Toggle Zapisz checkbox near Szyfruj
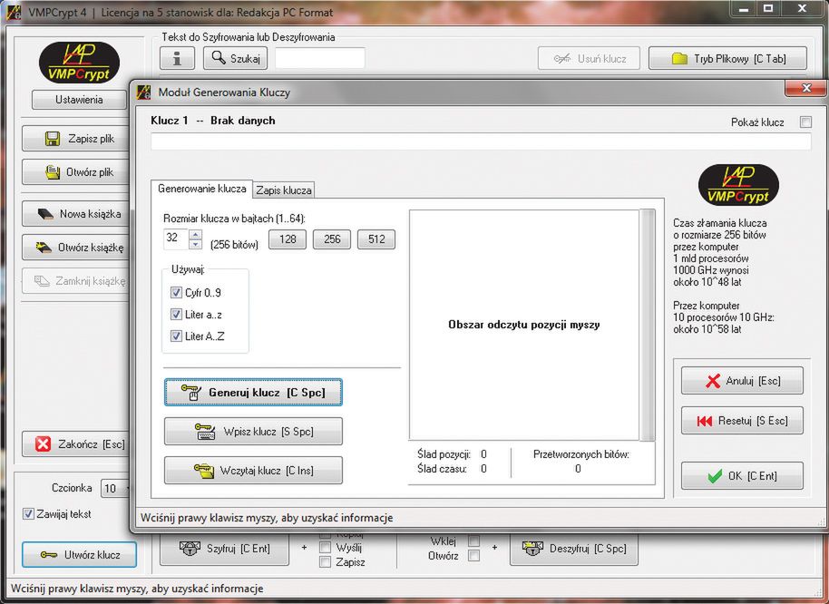The width and height of the screenshot is (829, 604). pos(325,562)
